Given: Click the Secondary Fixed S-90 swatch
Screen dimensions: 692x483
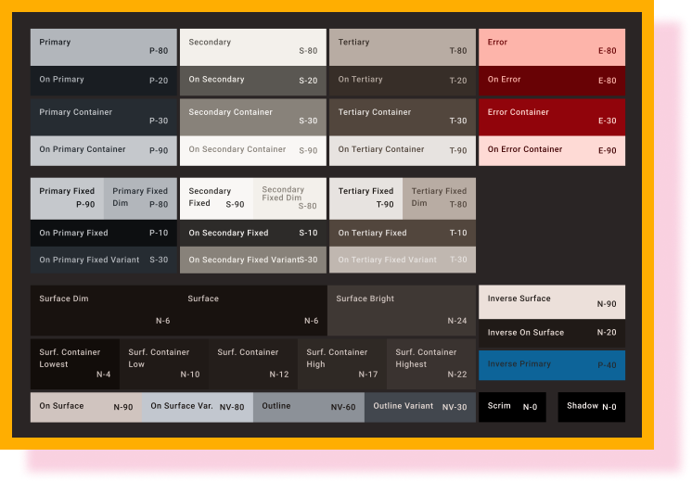Looking at the screenshot, I should point(215,198).
